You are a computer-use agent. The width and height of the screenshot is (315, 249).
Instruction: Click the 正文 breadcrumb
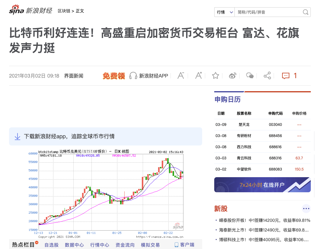pos(80,11)
